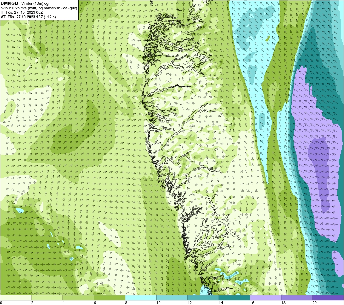Click the 6–8 m/s darker green swatch
This screenshot has height=305, width=344.
[109, 297]
